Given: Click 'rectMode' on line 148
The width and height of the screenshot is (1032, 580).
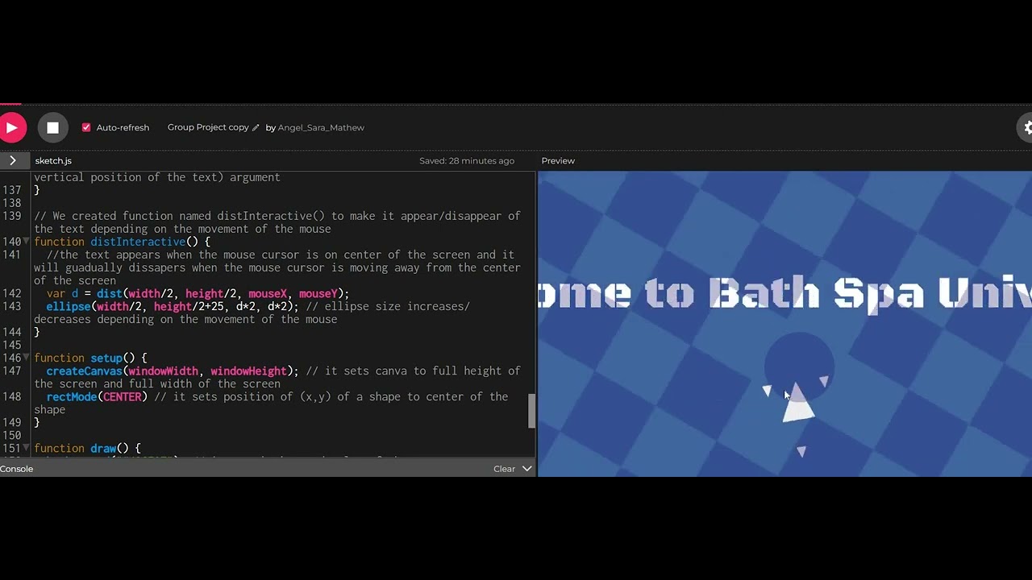Looking at the screenshot, I should pyautogui.click(x=72, y=396).
